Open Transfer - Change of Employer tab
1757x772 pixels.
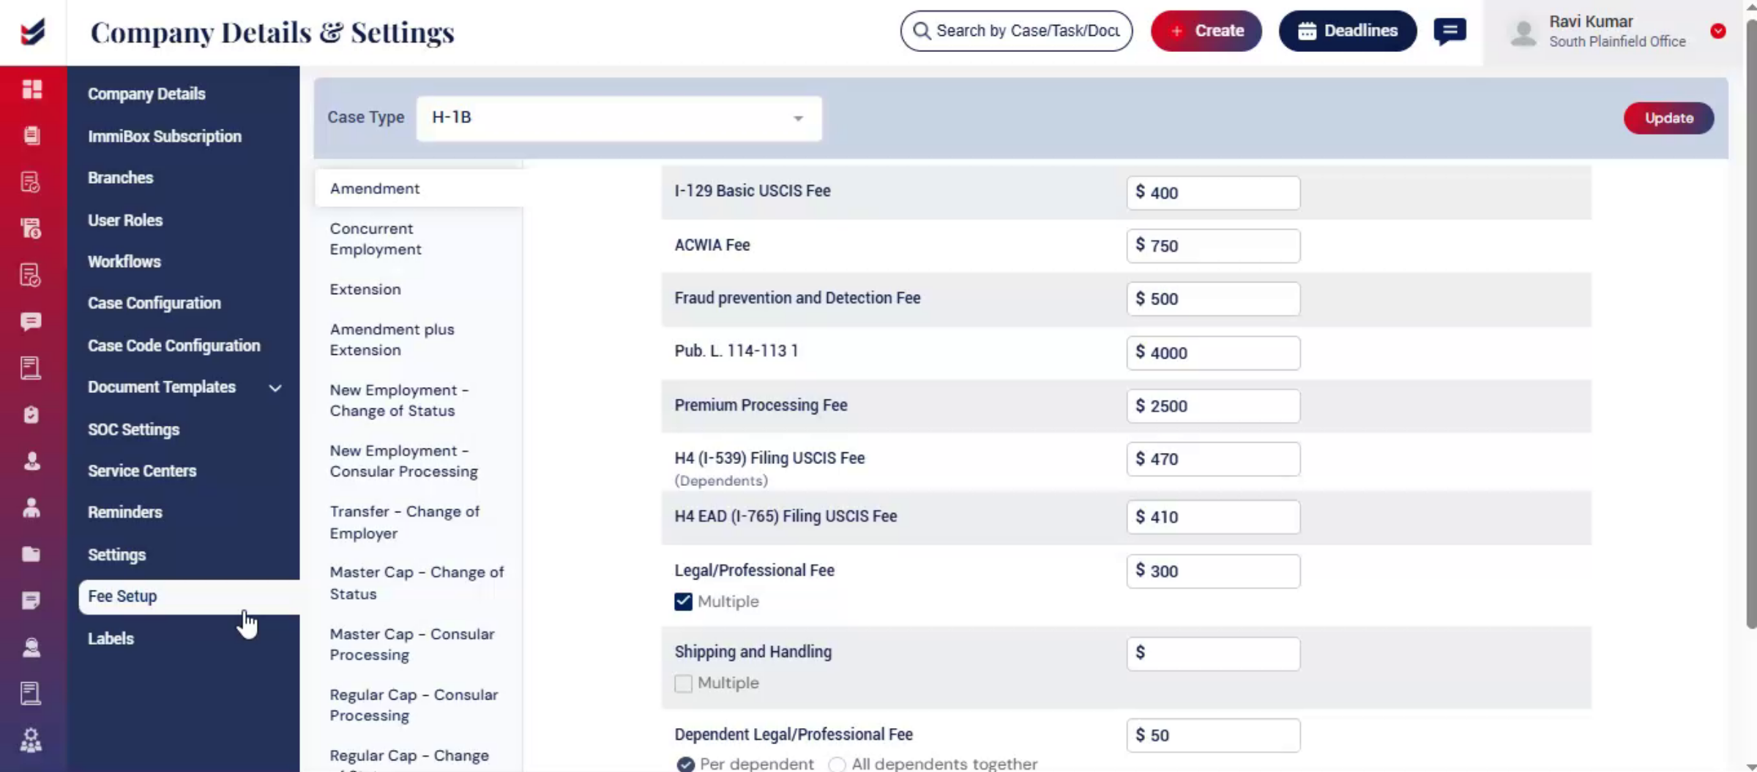404,522
